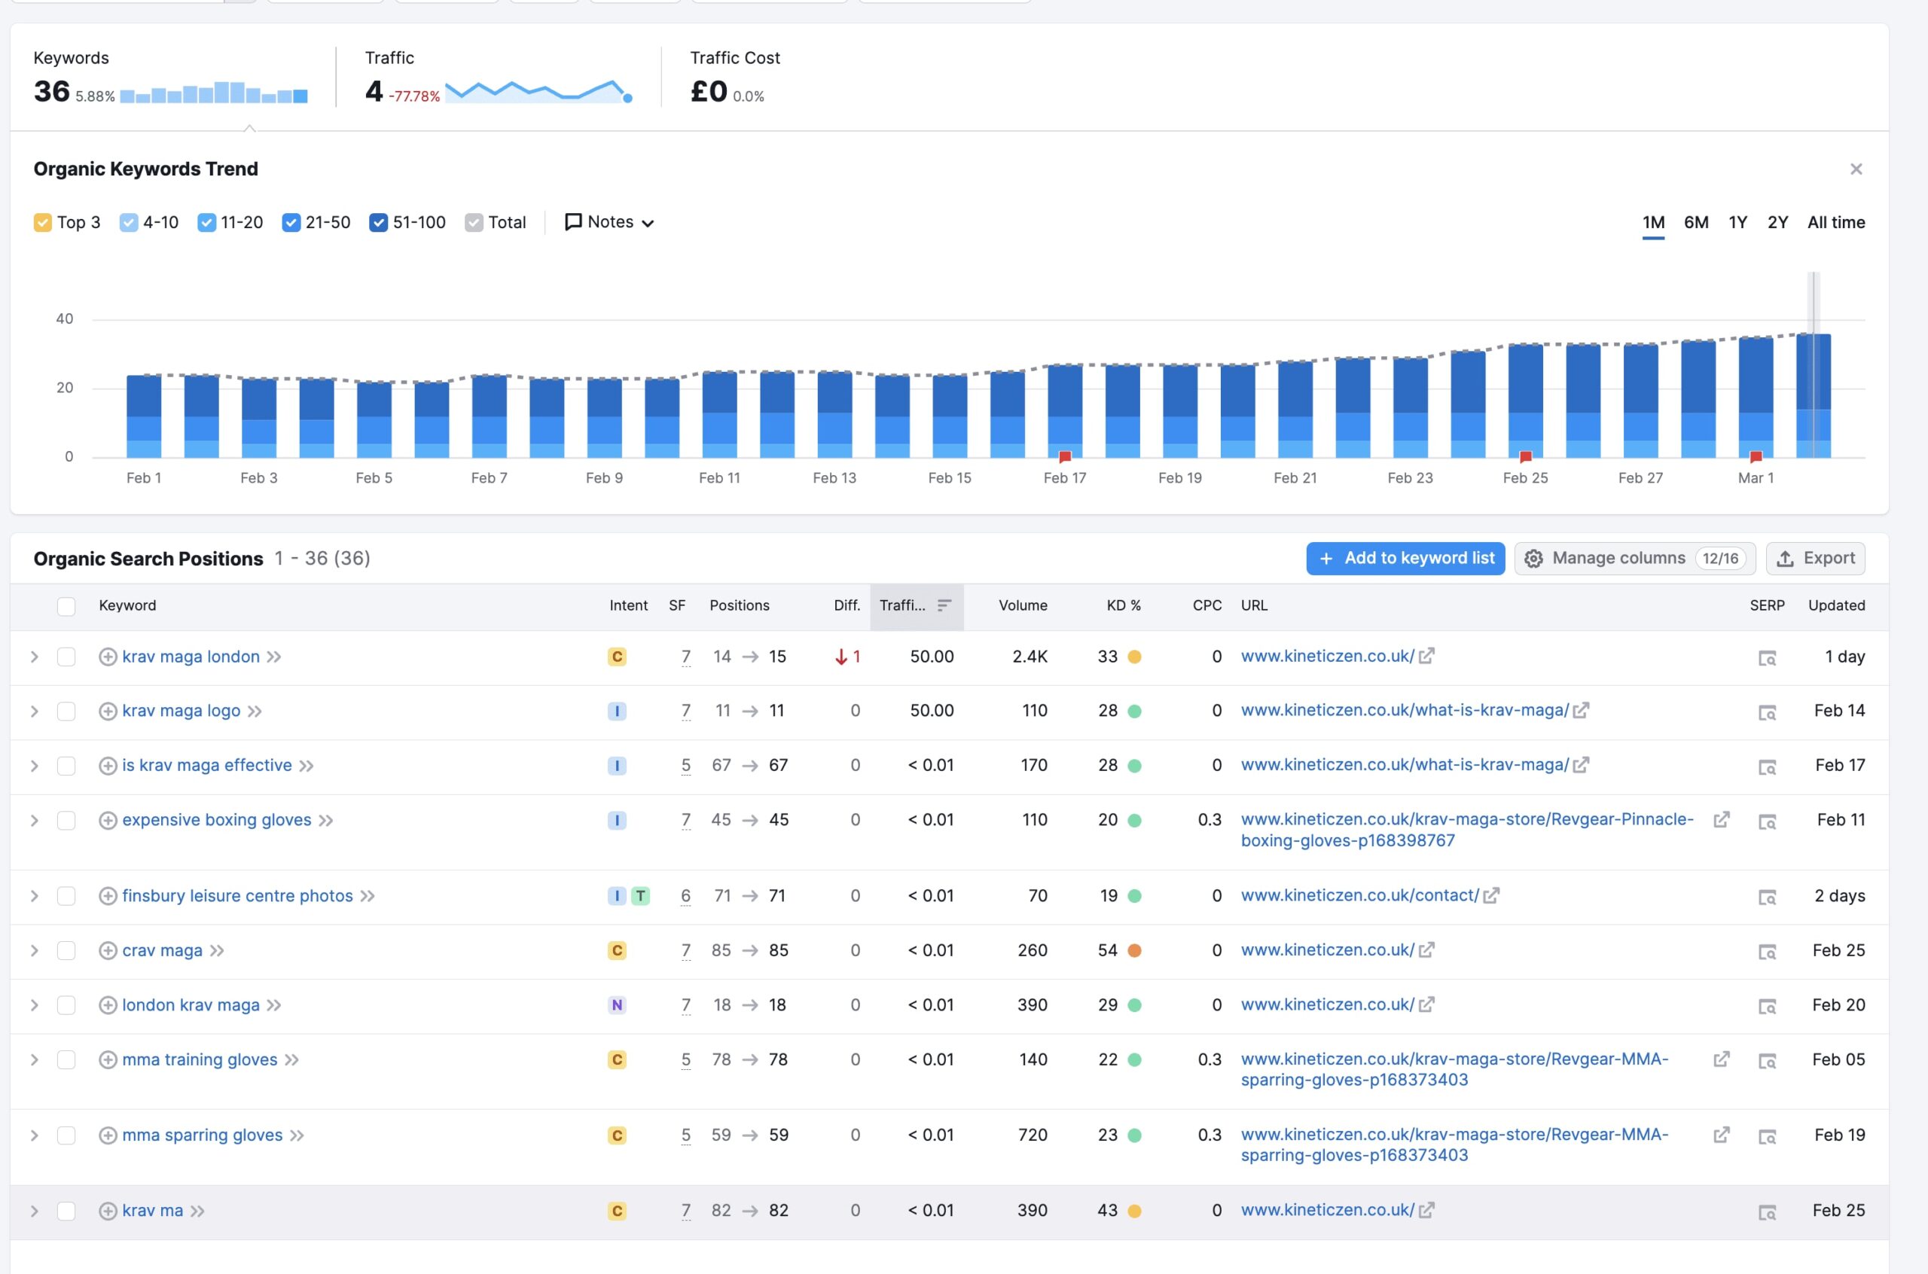Viewport: 1928px width, 1274px height.
Task: Expand the is krav maga effective row
Action: coord(34,765)
